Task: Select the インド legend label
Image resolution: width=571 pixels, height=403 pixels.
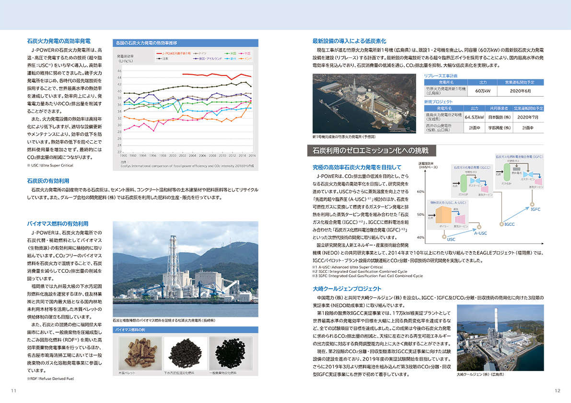Action: [x=248, y=58]
